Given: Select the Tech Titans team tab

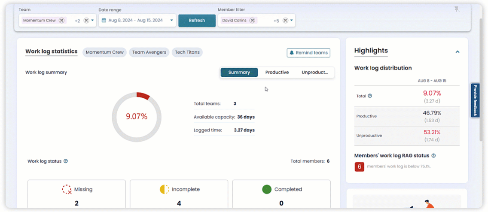Looking at the screenshot, I should 187,52.
